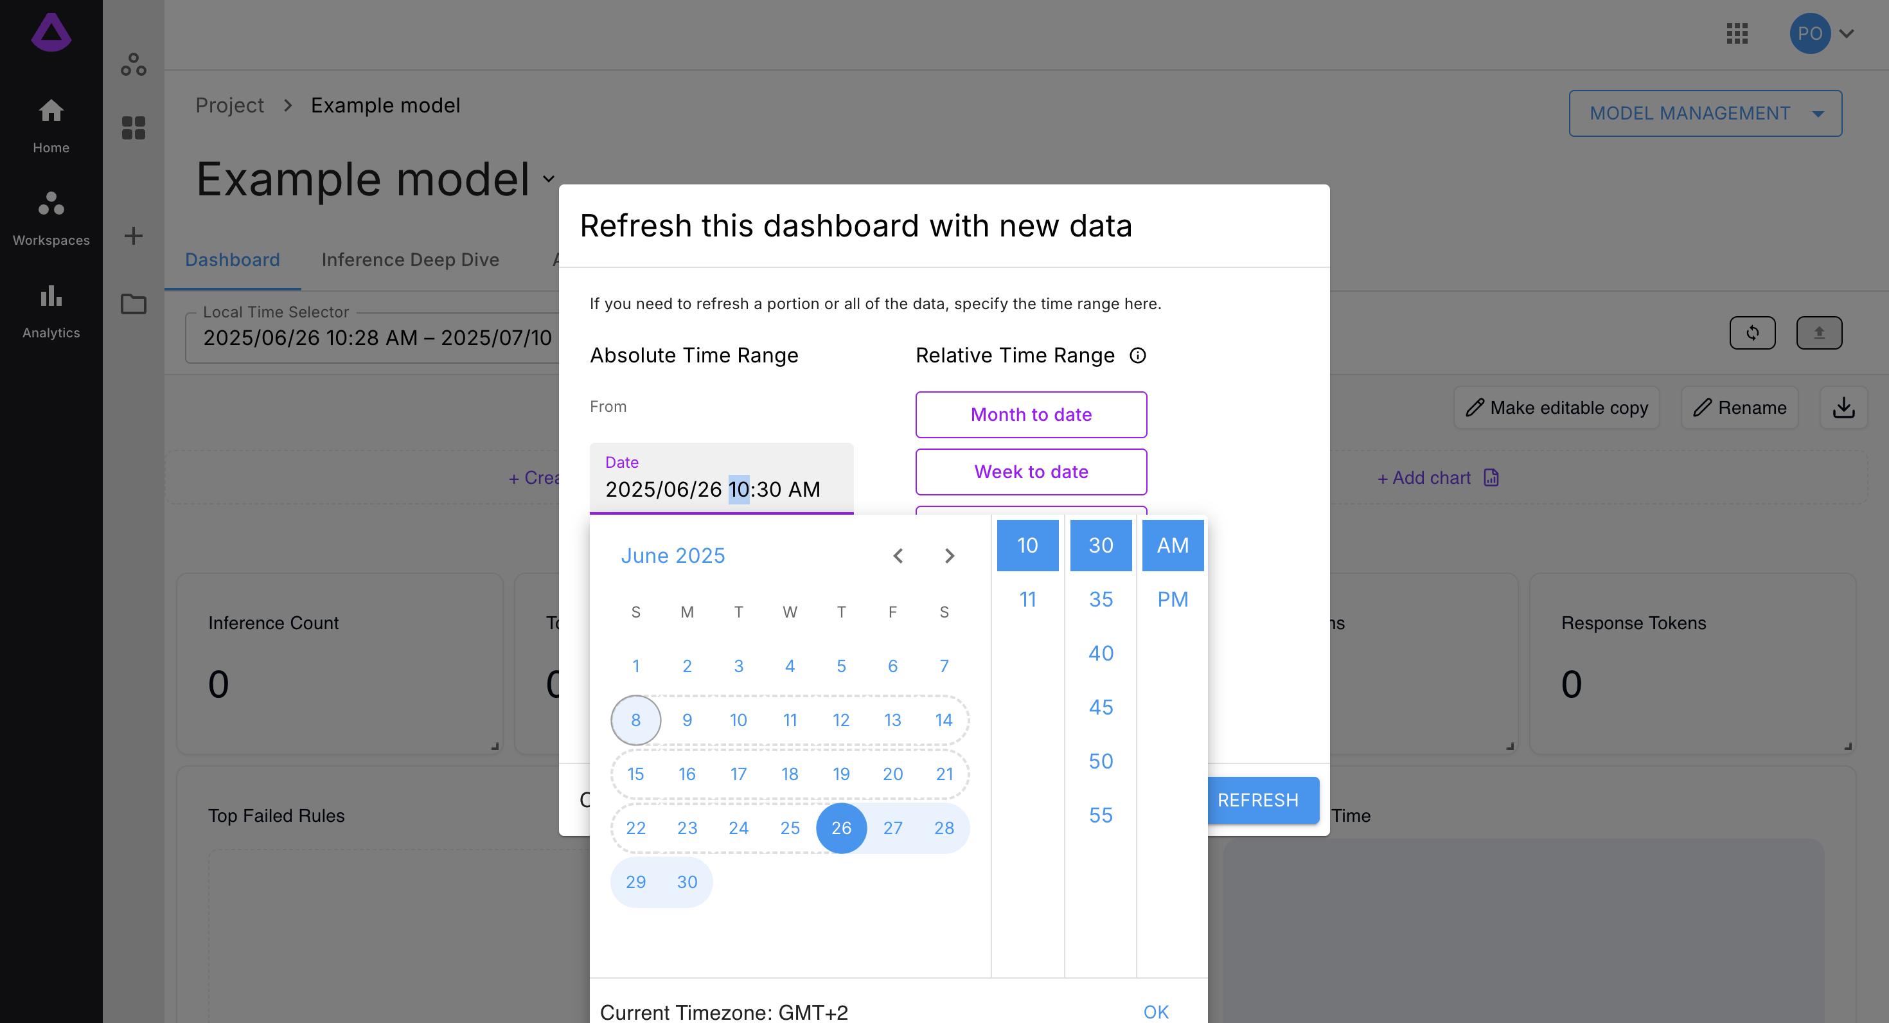Screen dimensions: 1889x1023
Task: Select June 1 in calendar
Action: pyautogui.click(x=636, y=666)
